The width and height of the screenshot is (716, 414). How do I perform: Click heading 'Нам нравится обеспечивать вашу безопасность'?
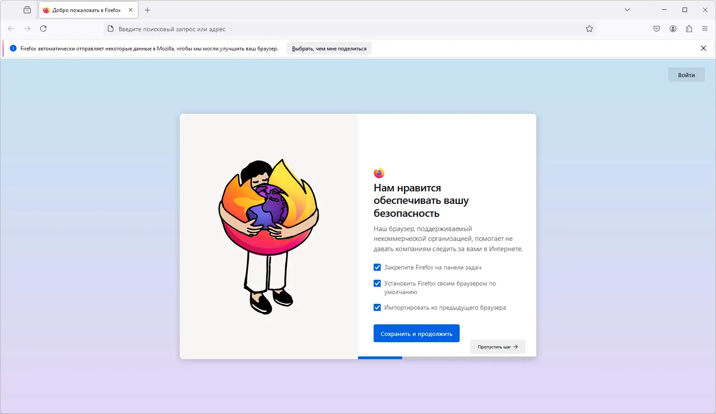(x=421, y=200)
